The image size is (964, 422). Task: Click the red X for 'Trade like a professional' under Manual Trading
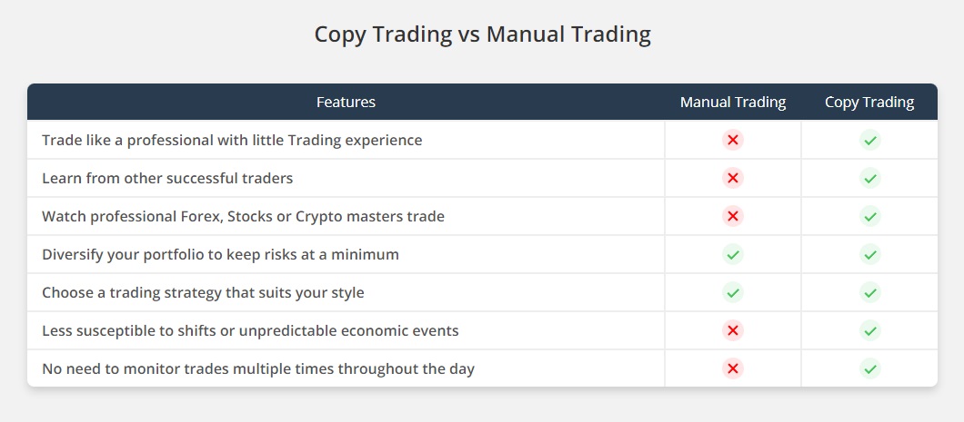coord(732,140)
